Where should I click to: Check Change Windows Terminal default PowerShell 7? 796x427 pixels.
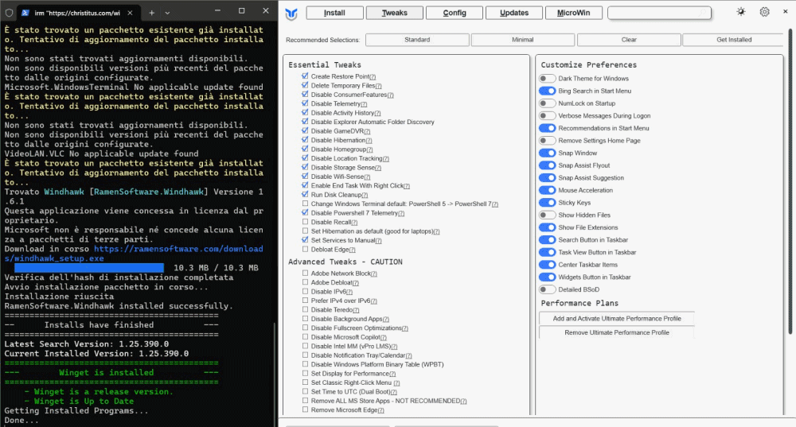click(305, 204)
